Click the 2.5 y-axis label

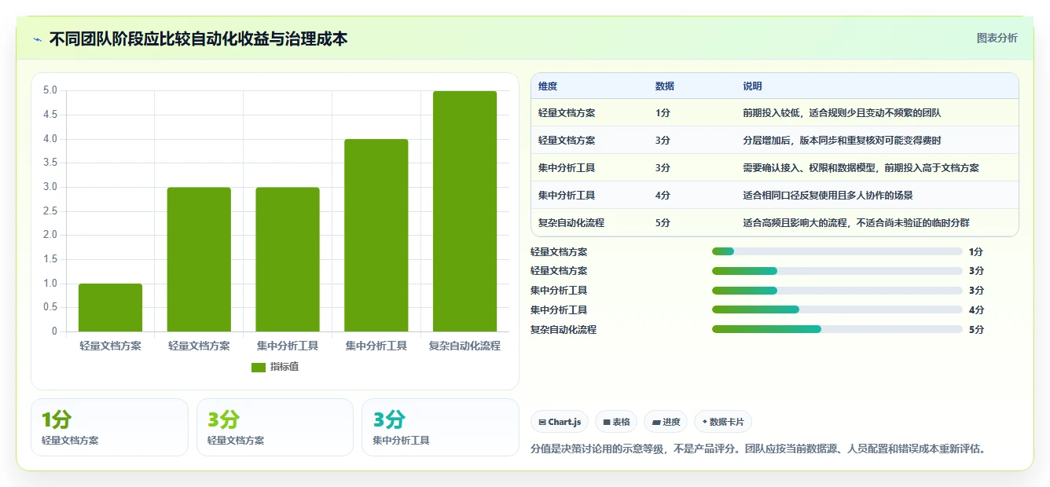(x=50, y=211)
